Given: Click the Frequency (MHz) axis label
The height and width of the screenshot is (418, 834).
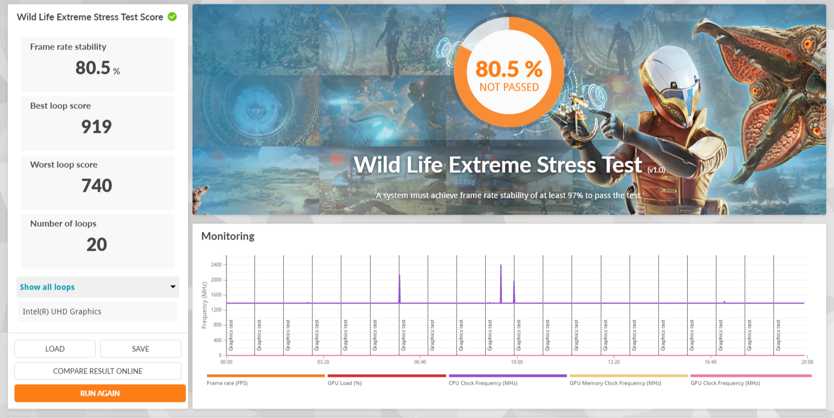Looking at the screenshot, I should coord(204,304).
